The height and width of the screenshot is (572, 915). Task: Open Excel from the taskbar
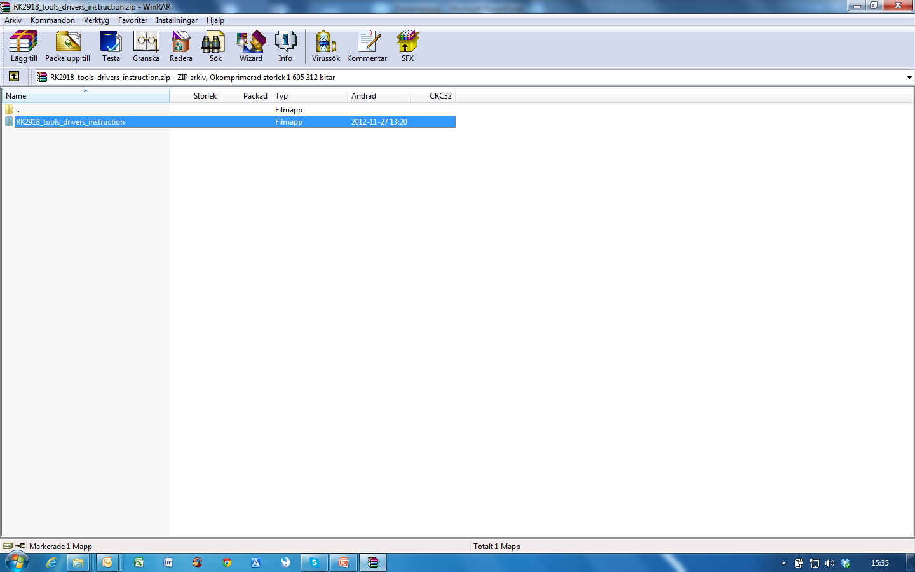(139, 562)
